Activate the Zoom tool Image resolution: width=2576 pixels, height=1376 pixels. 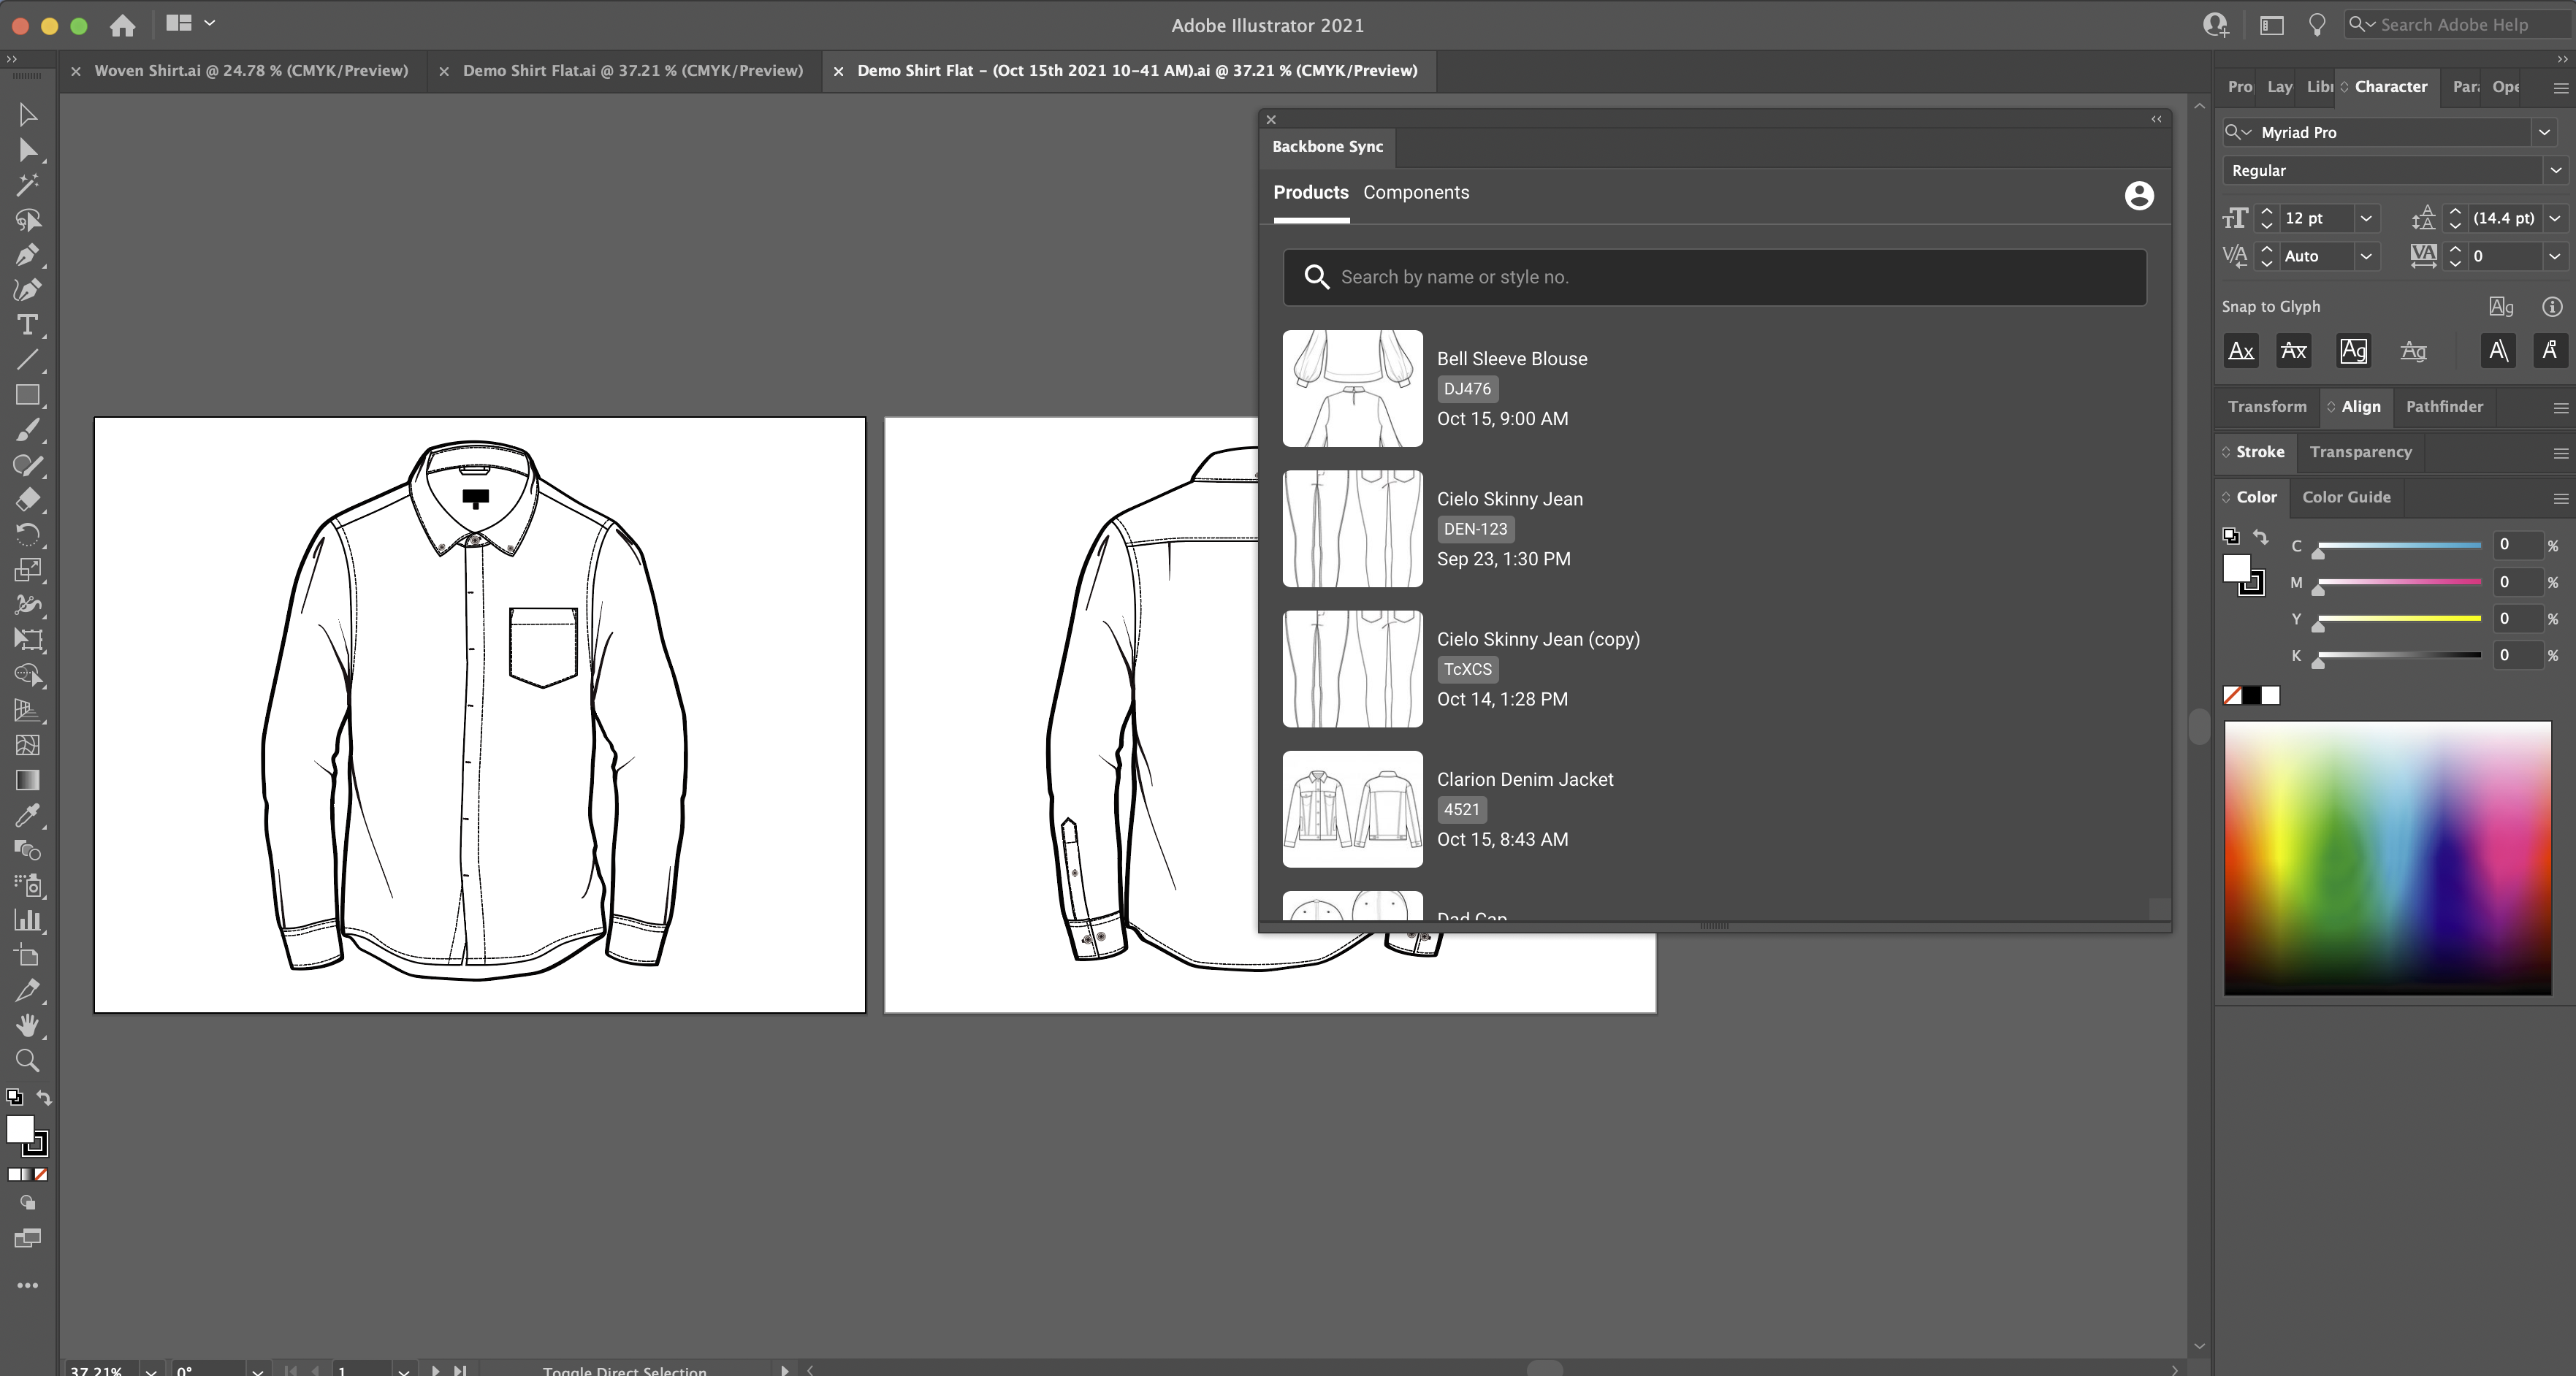pyautogui.click(x=28, y=1061)
